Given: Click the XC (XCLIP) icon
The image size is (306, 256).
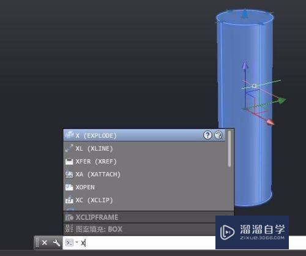Looking at the screenshot, I should (x=69, y=200).
